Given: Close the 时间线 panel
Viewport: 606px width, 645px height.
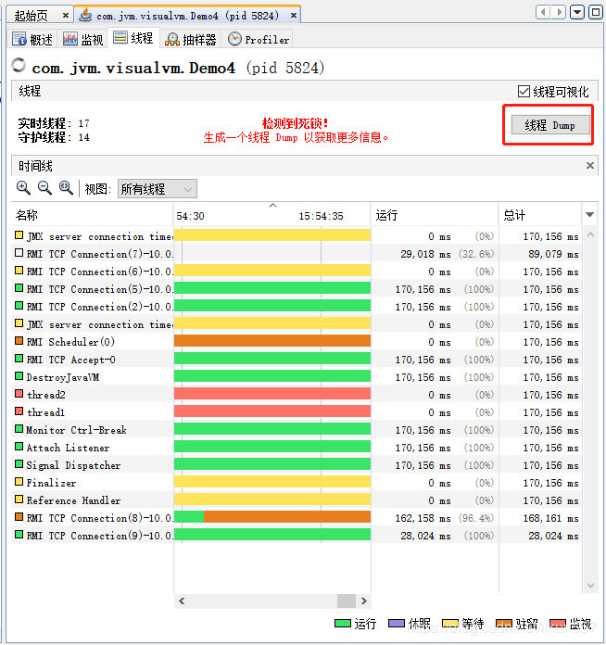Looking at the screenshot, I should [x=590, y=165].
